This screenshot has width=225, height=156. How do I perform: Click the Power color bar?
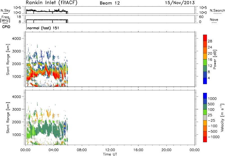click(x=205, y=59)
